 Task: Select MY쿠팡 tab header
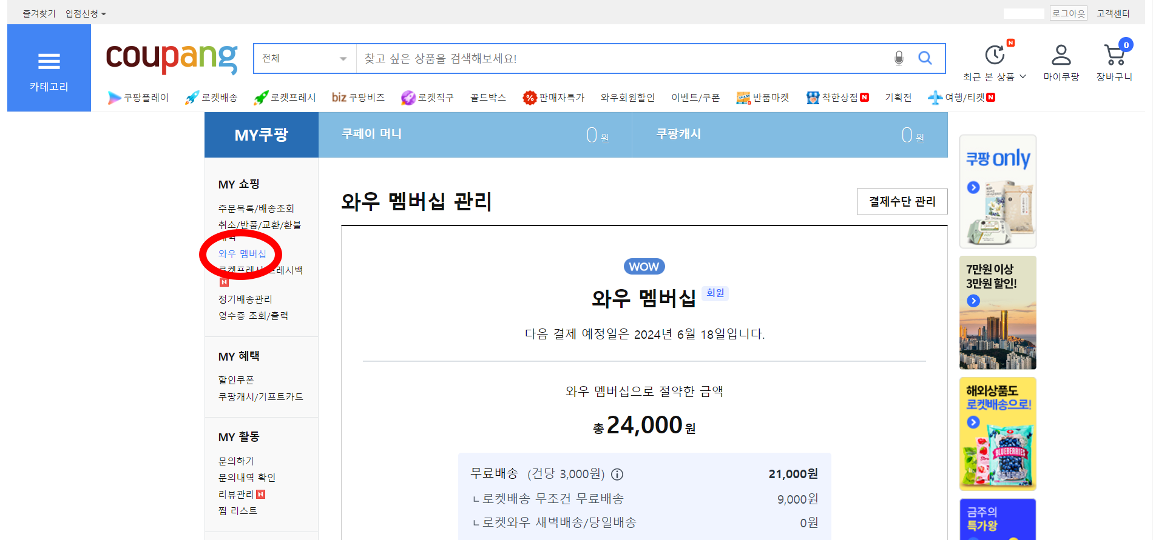pyautogui.click(x=262, y=135)
